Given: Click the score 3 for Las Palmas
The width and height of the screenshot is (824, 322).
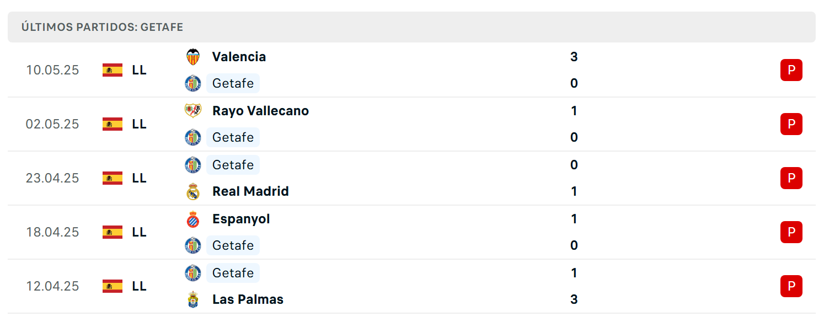Looking at the screenshot, I should point(574,299).
